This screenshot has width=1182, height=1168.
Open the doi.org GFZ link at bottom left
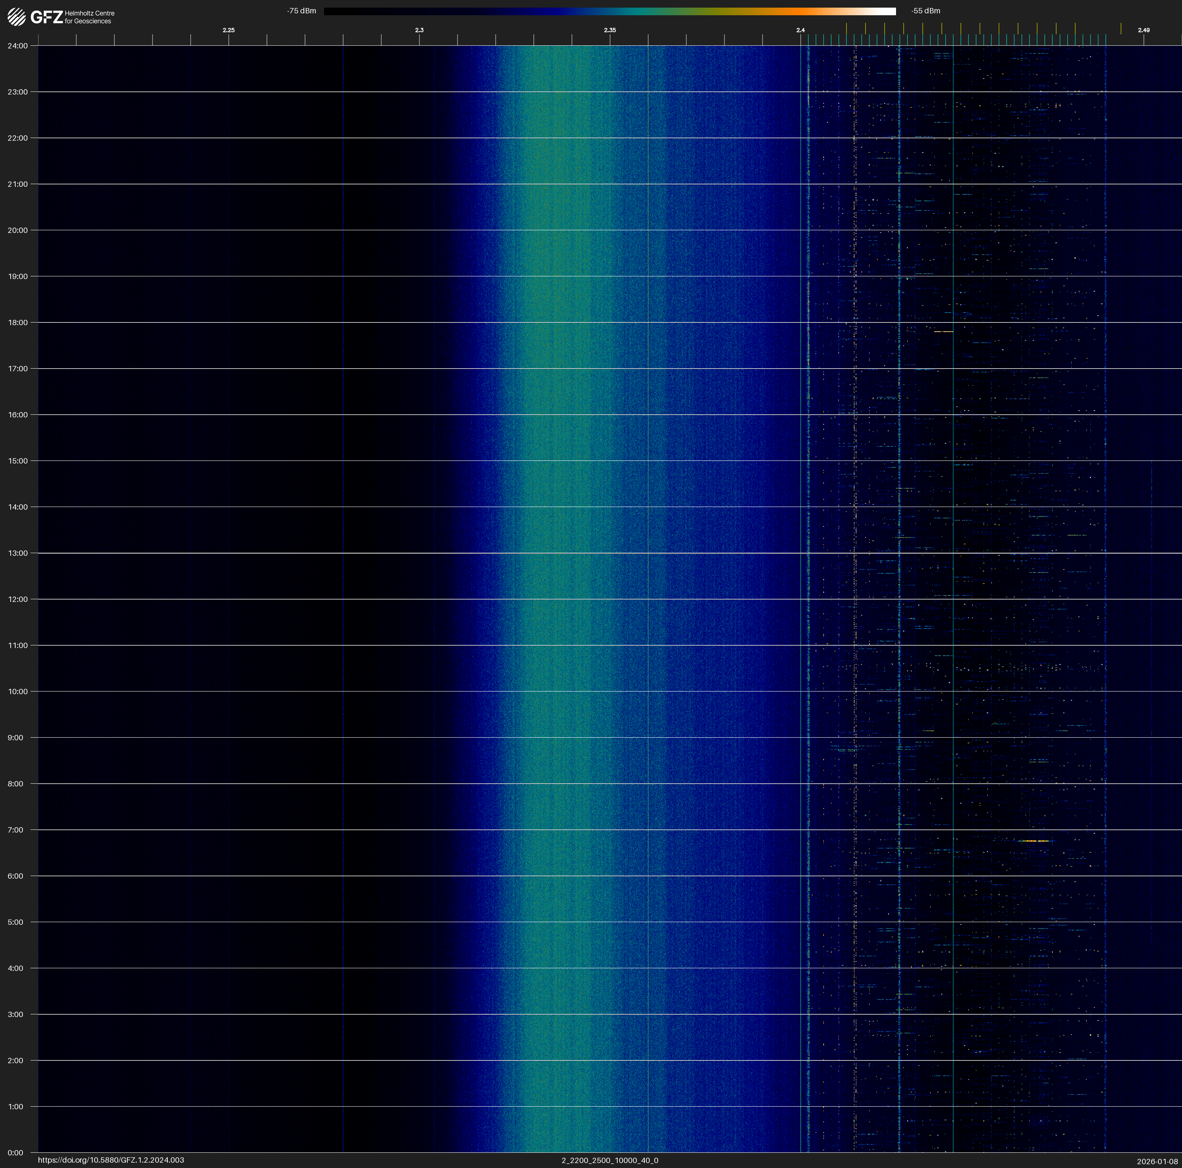tap(111, 1160)
